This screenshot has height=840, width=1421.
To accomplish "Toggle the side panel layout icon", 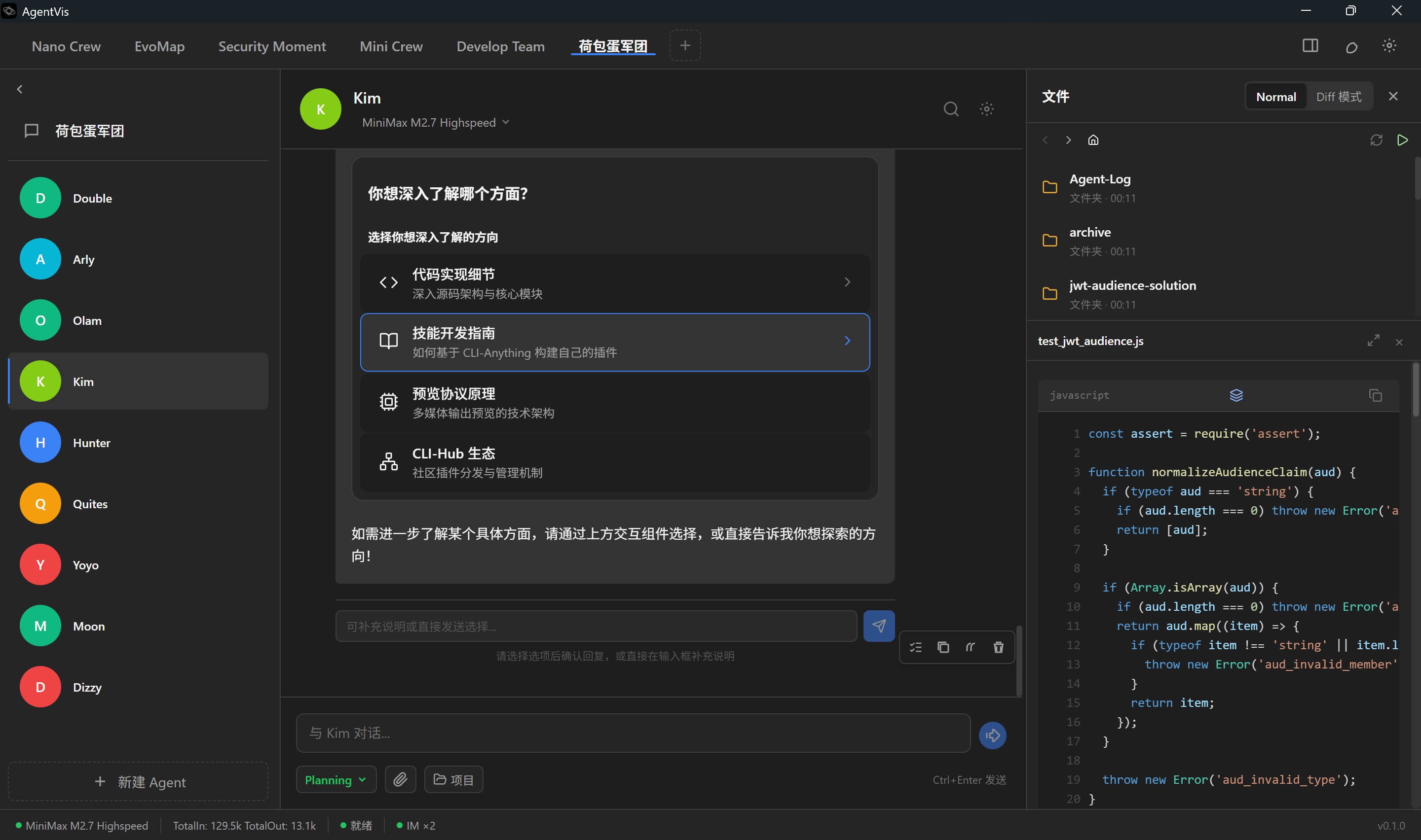I will [1310, 46].
